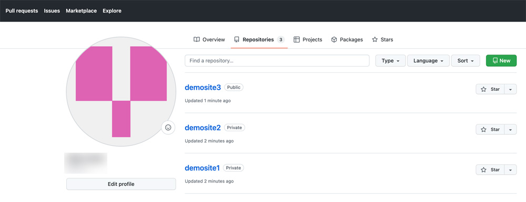Select the Repositories tab

point(259,40)
